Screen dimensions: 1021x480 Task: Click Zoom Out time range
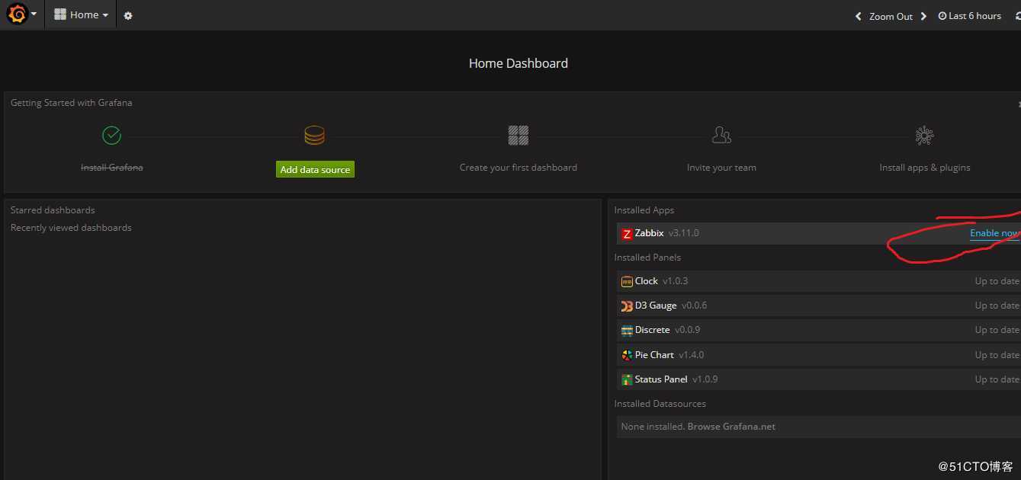(891, 16)
